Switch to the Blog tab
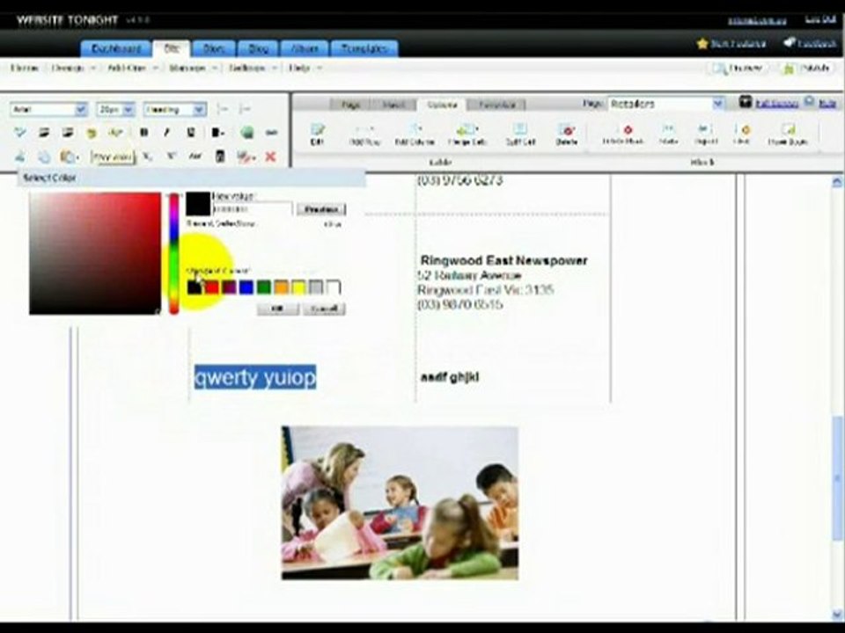 (258, 48)
